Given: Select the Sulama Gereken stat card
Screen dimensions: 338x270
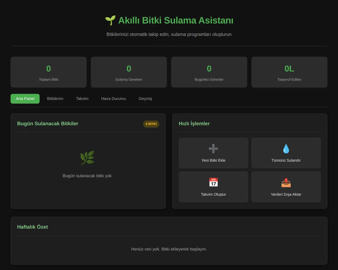Looking at the screenshot, I should pos(129,72).
